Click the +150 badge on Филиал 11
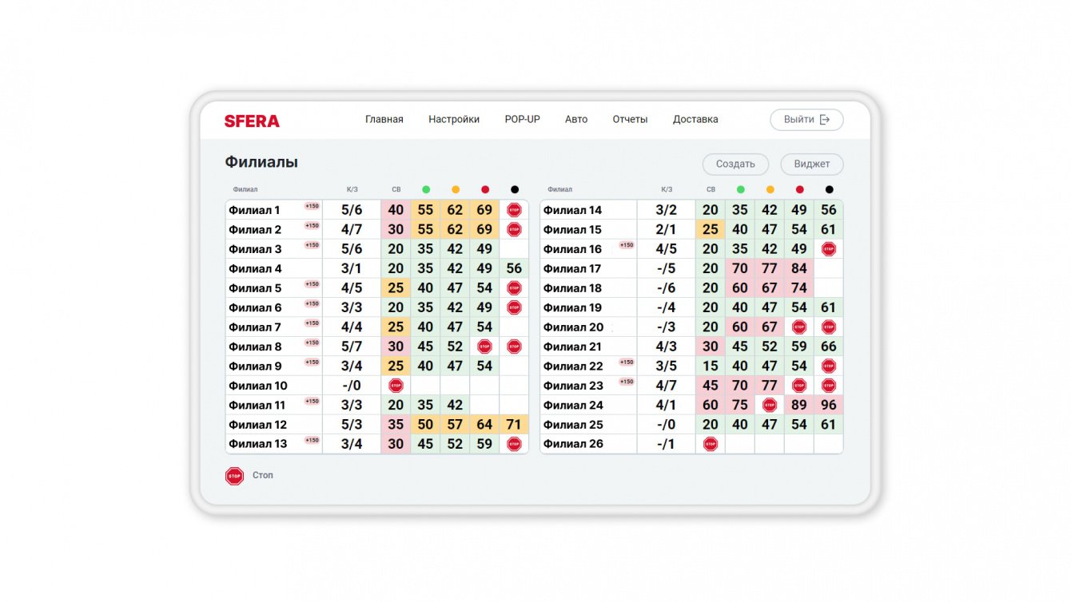The height and width of the screenshot is (602, 1071). point(312,401)
